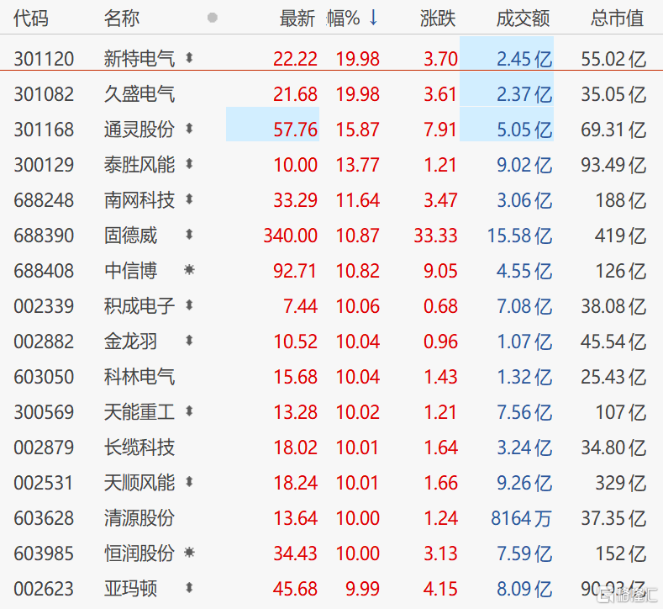Screen dimensions: 663x609
Task: Click turnover 2.45亿 cell
Action: coord(507,53)
